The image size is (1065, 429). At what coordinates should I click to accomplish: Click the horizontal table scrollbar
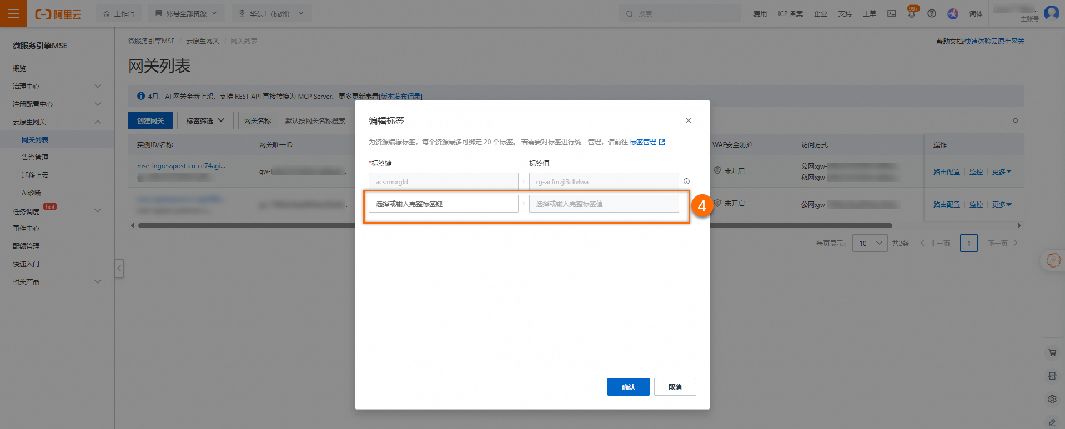pyautogui.click(x=515, y=225)
